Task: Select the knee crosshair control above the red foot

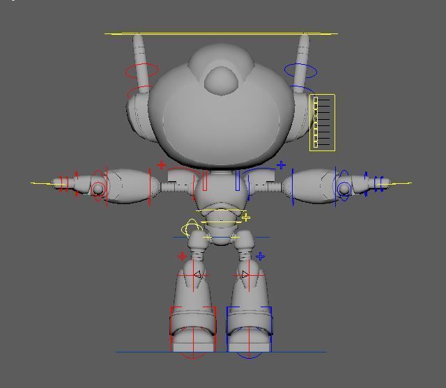Action: tap(194, 275)
